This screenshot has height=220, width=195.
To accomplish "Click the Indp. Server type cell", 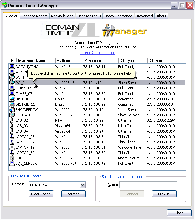I will [128, 110].
